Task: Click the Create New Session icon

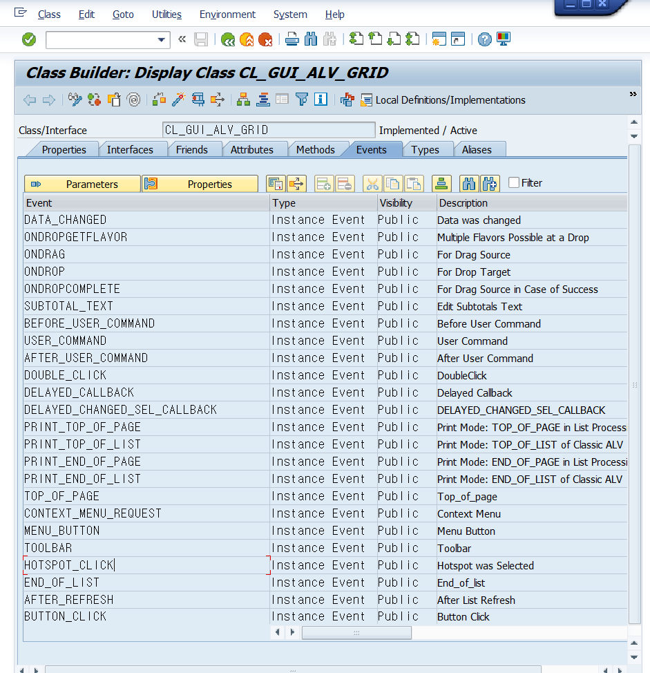Action: 439,39
